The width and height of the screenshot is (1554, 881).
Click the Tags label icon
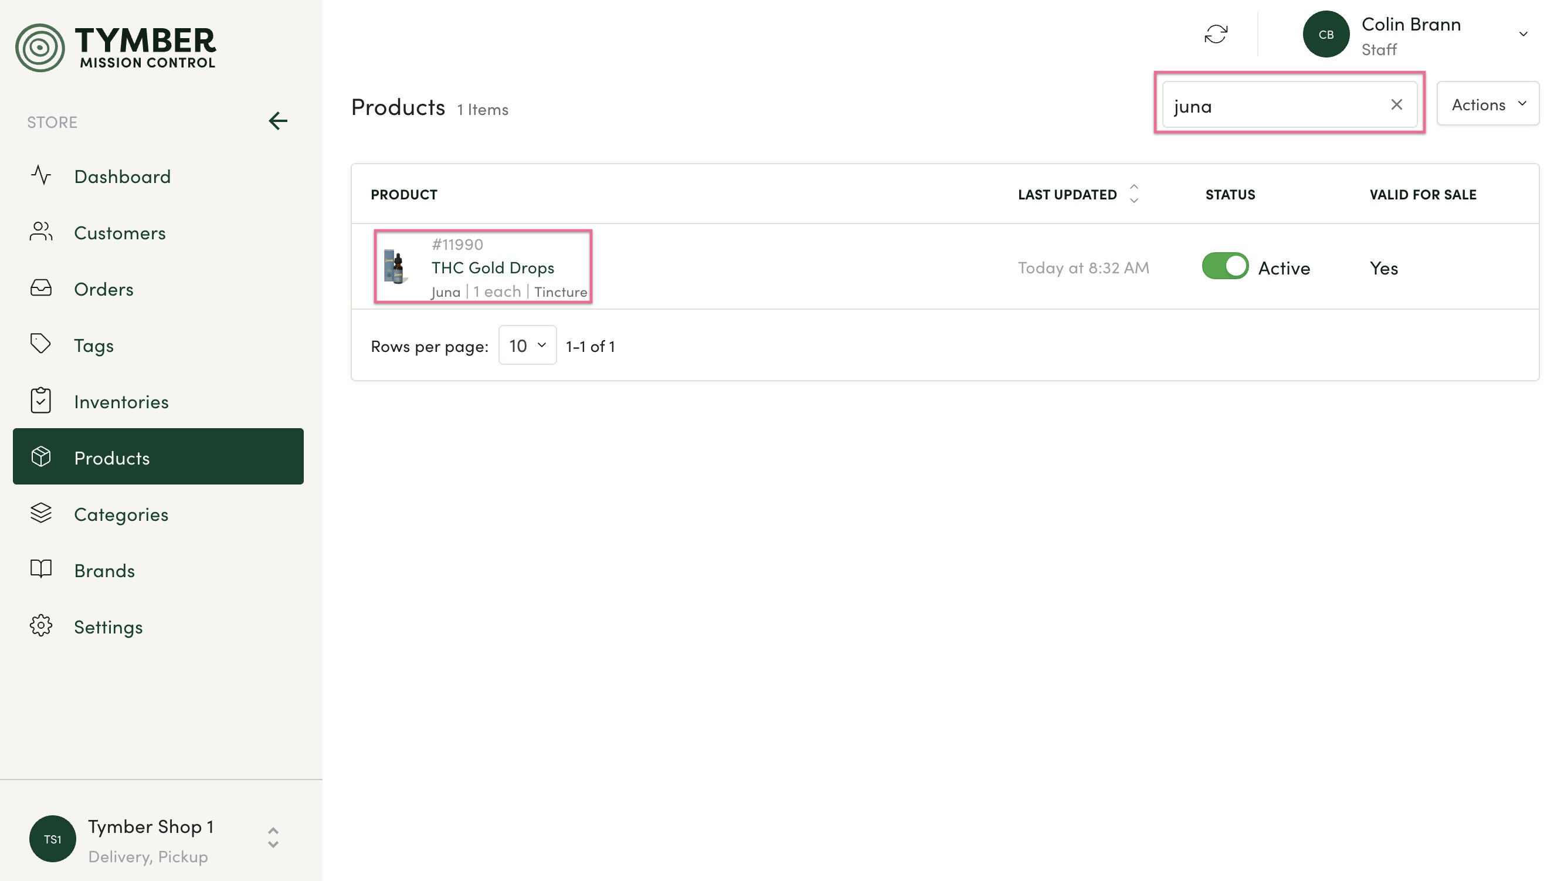[40, 344]
